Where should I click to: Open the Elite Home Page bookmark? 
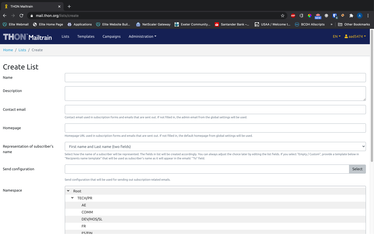click(x=48, y=24)
